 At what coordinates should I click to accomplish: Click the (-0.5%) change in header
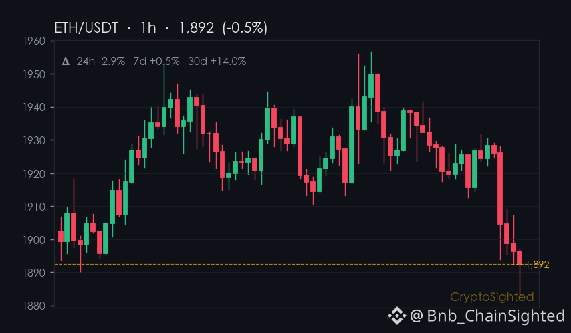pos(245,28)
